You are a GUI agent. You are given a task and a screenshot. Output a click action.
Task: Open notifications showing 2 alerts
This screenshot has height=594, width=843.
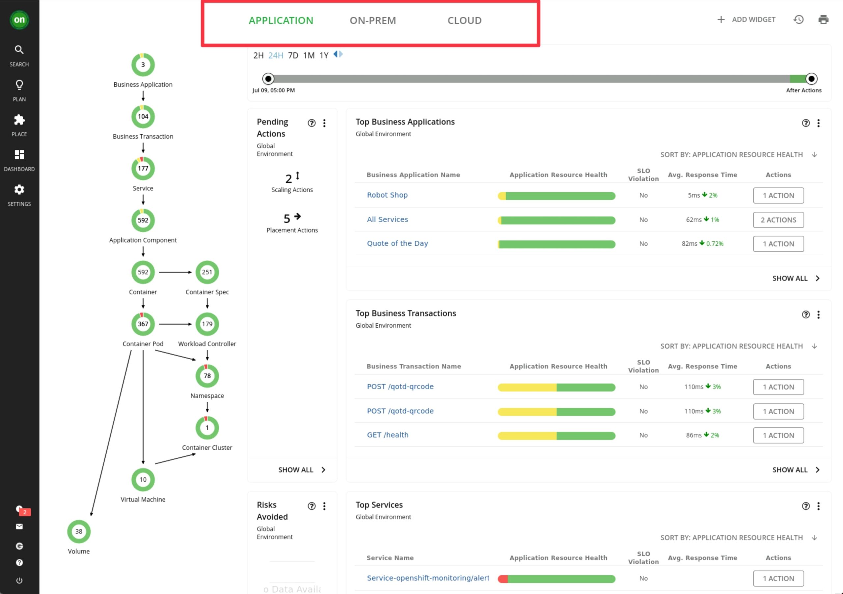(19, 510)
